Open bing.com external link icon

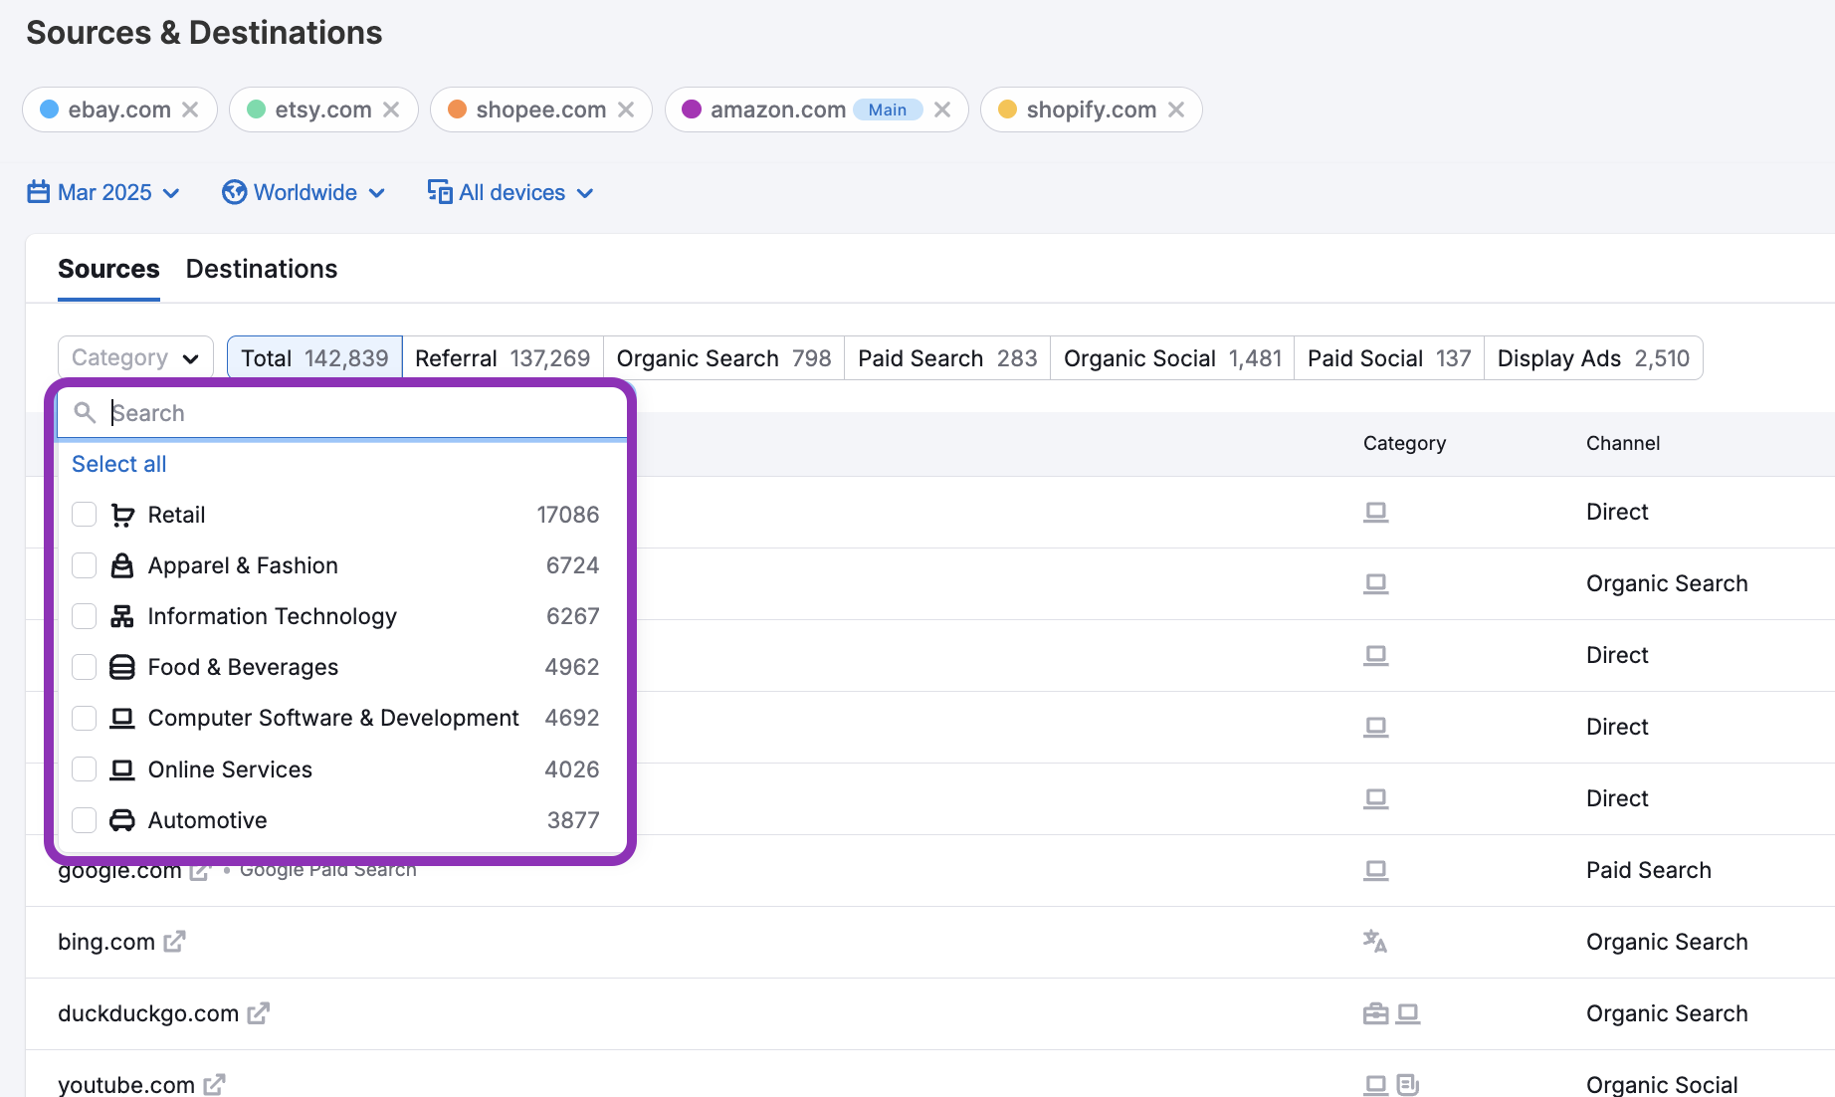[x=174, y=942]
